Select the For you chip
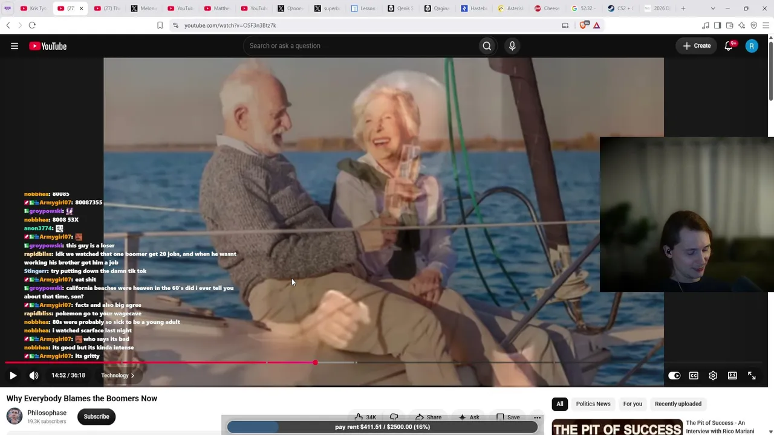774x435 pixels. pos(633,404)
